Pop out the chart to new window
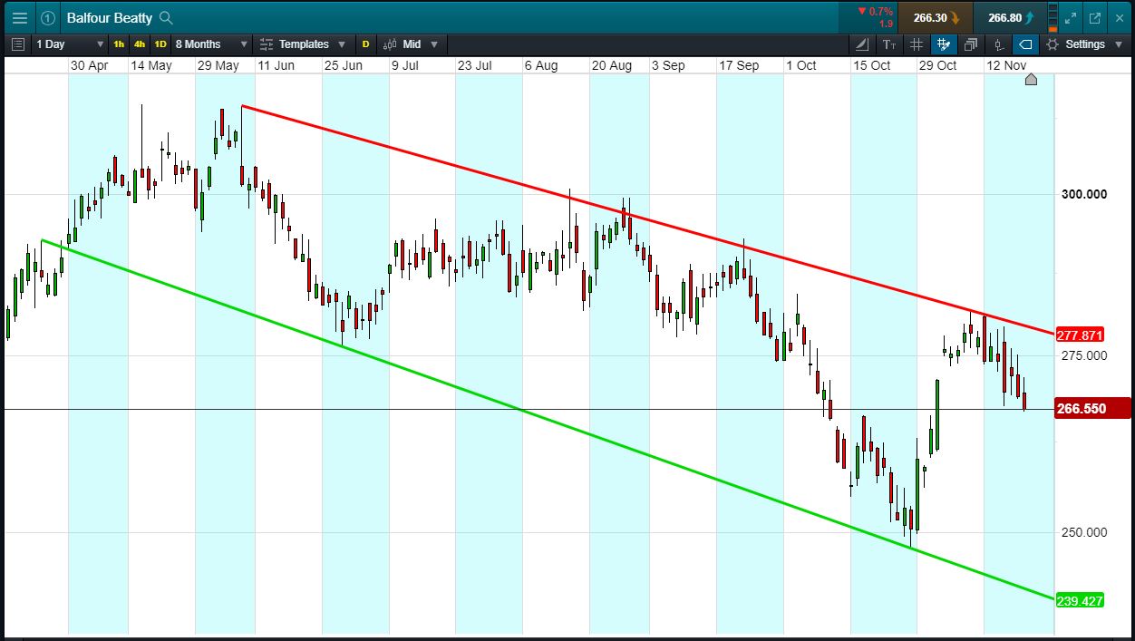The image size is (1135, 641). point(1094,17)
